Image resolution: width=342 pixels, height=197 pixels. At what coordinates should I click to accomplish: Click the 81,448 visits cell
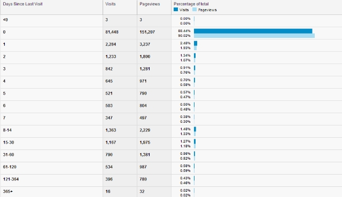point(112,32)
